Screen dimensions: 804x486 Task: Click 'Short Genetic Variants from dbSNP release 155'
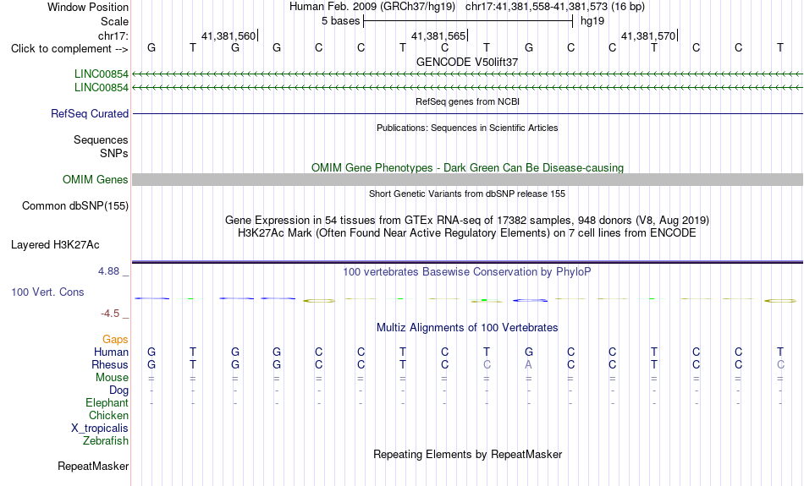tap(467, 194)
